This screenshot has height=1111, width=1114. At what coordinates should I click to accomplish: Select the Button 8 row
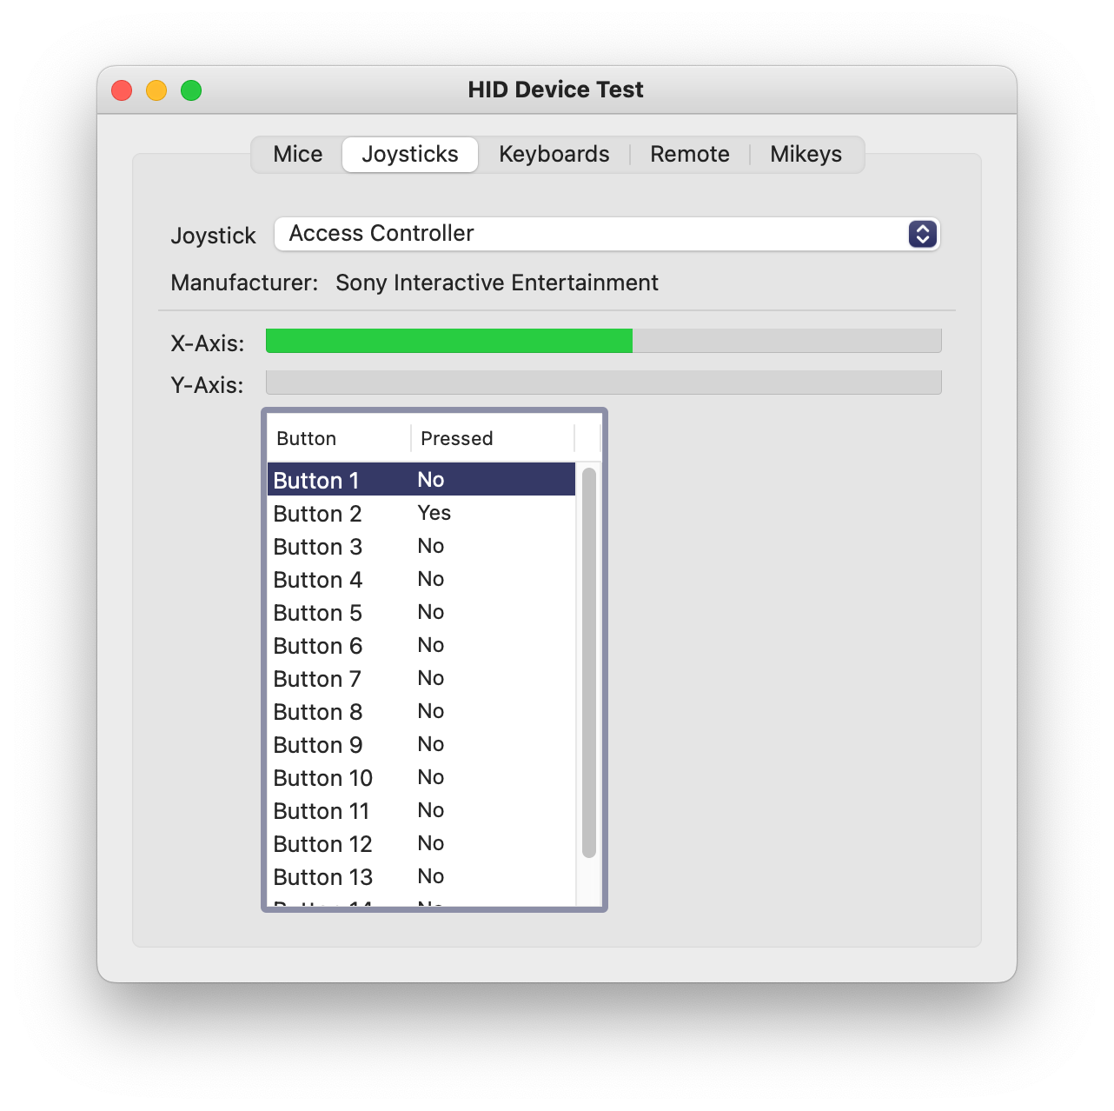[421, 711]
